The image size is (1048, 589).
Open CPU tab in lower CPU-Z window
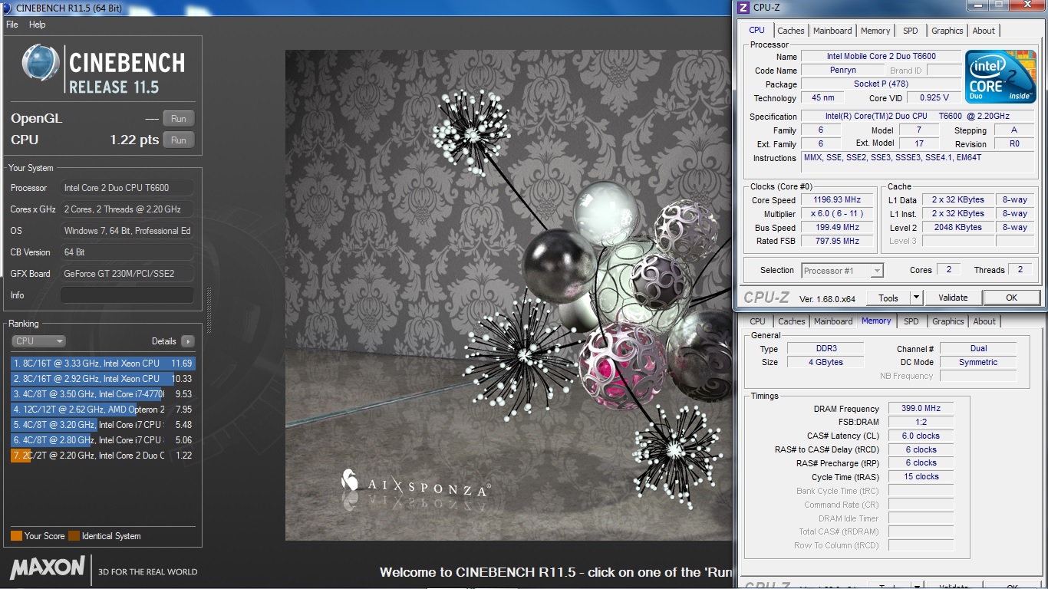tap(757, 321)
